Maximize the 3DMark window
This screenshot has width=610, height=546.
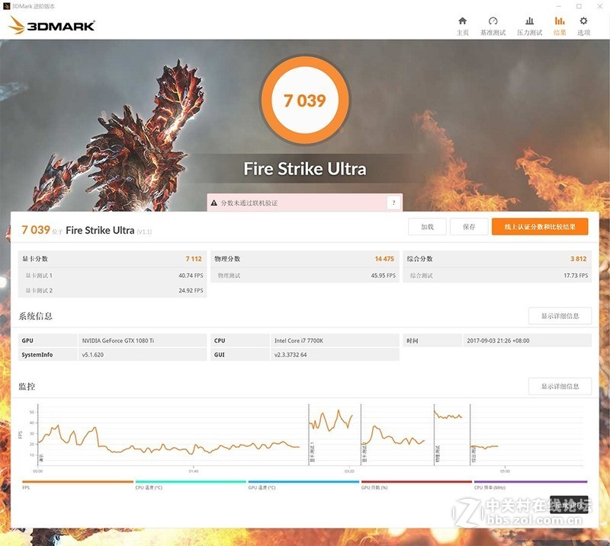pos(579,6)
